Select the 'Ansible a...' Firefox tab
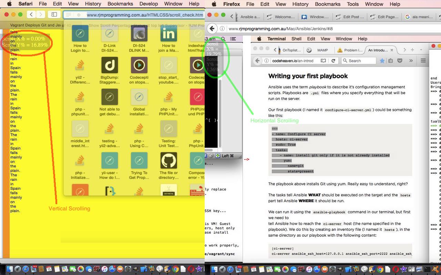Screen dimensions: 441x275 pyautogui.click(x=250, y=16)
